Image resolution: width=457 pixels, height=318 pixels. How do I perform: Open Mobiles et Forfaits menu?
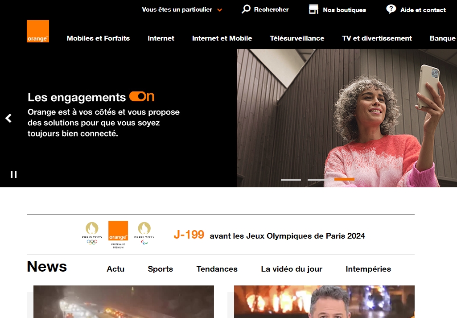point(98,38)
